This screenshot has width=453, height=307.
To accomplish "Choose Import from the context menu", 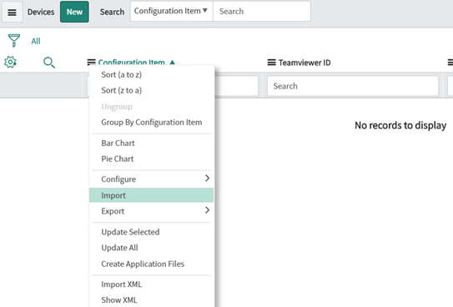I will [x=152, y=195].
